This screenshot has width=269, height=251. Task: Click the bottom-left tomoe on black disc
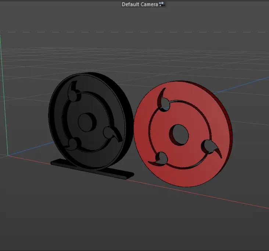(x=73, y=142)
